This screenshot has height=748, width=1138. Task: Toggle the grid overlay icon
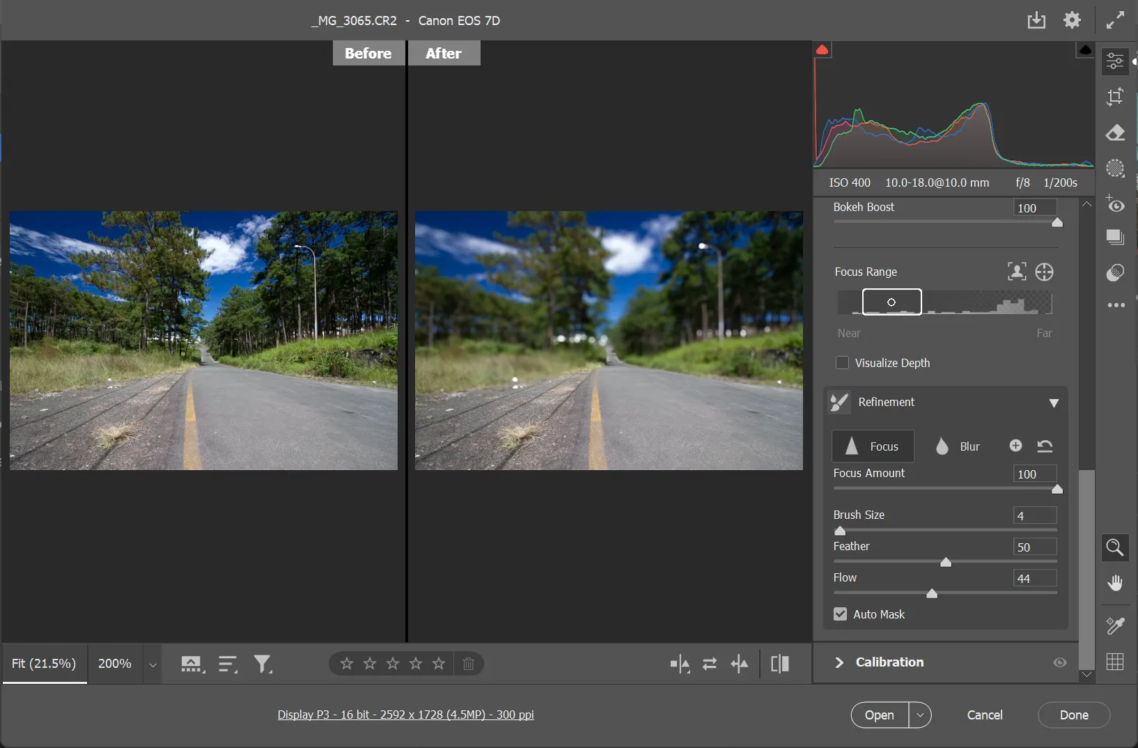coord(1116,662)
